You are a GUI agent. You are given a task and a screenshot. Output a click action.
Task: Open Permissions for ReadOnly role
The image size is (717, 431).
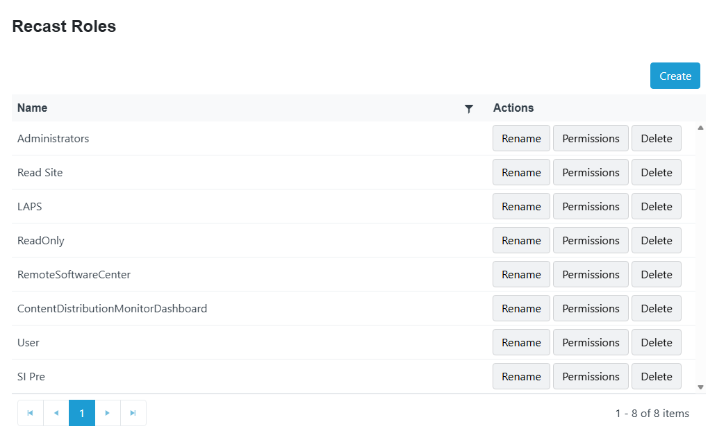coord(591,241)
